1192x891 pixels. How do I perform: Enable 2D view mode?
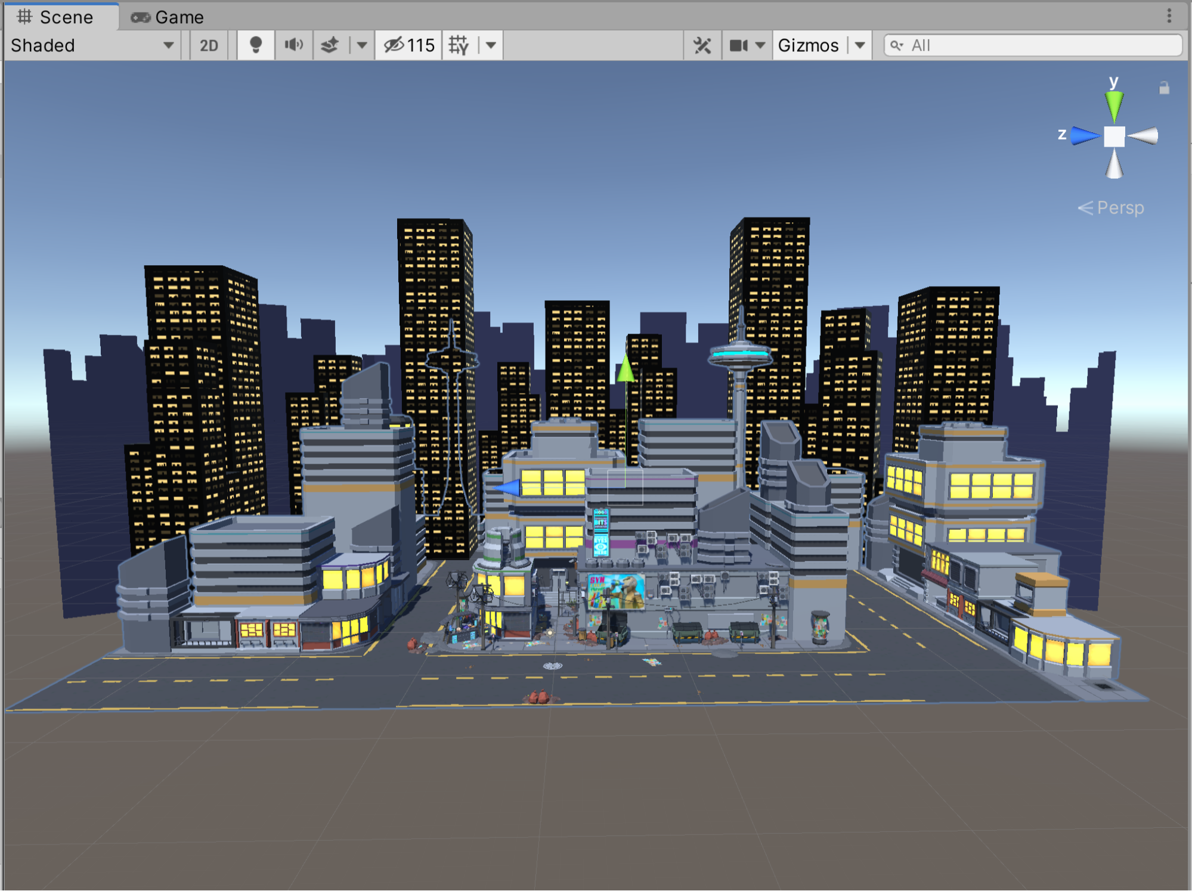click(x=208, y=45)
